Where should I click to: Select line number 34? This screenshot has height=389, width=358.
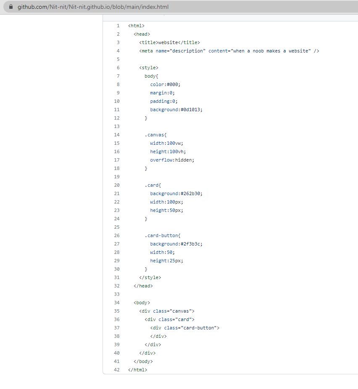[x=117, y=303]
